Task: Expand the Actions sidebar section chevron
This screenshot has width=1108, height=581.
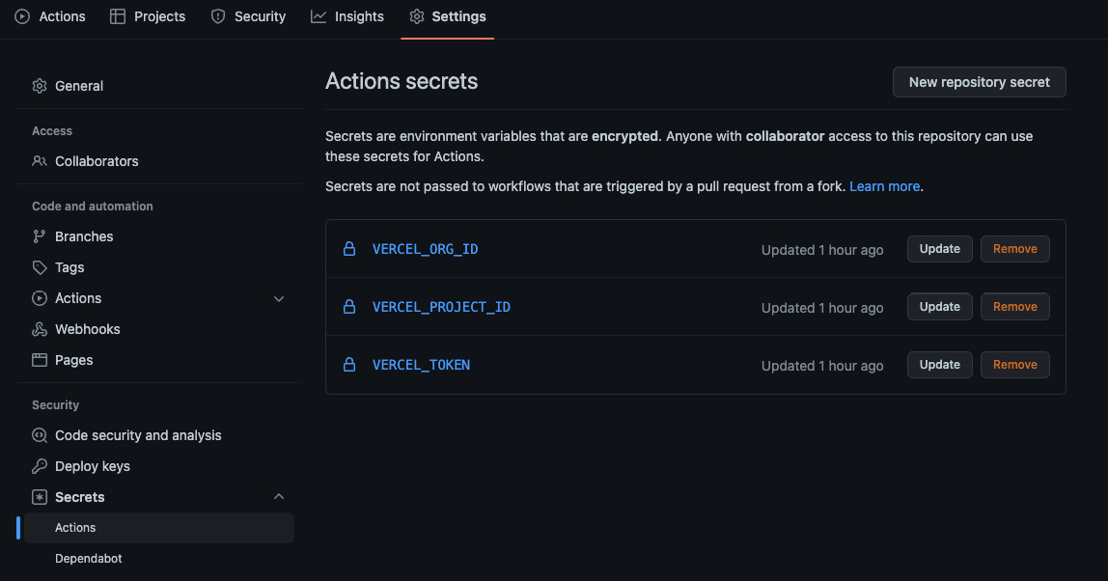Action: (x=279, y=298)
